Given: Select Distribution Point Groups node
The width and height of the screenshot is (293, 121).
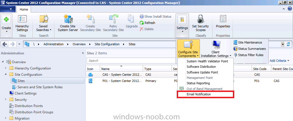Looking at the screenshot, I should 34,112.
